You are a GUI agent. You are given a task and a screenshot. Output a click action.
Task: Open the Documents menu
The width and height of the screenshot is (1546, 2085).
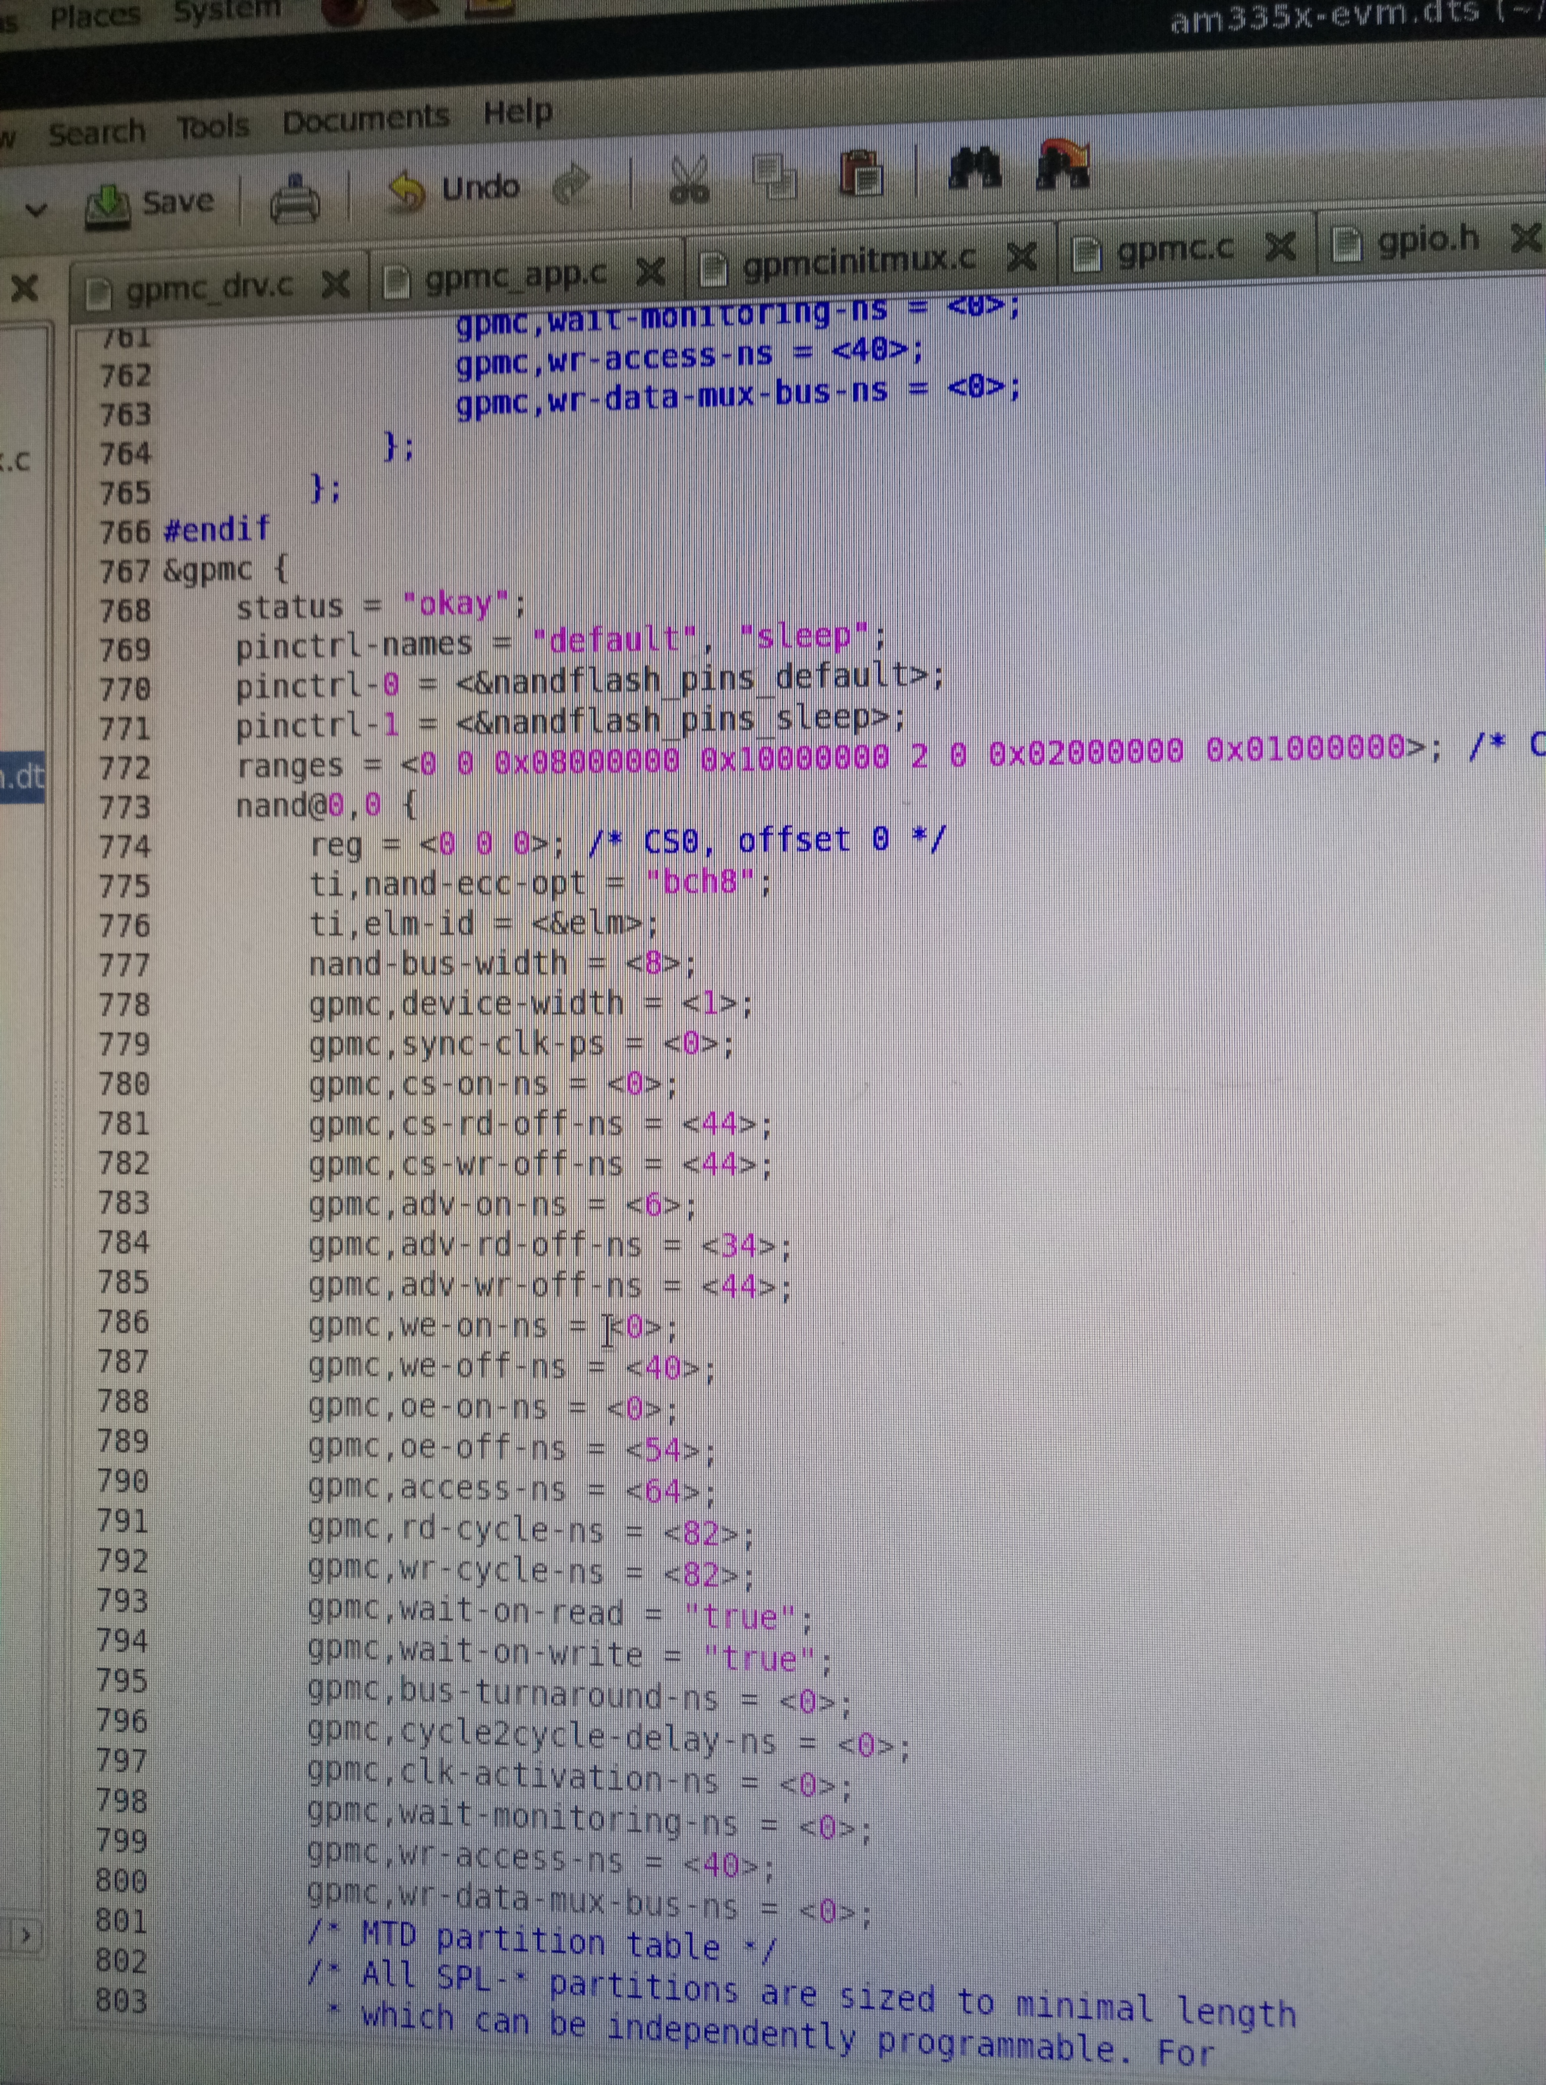coord(366,119)
